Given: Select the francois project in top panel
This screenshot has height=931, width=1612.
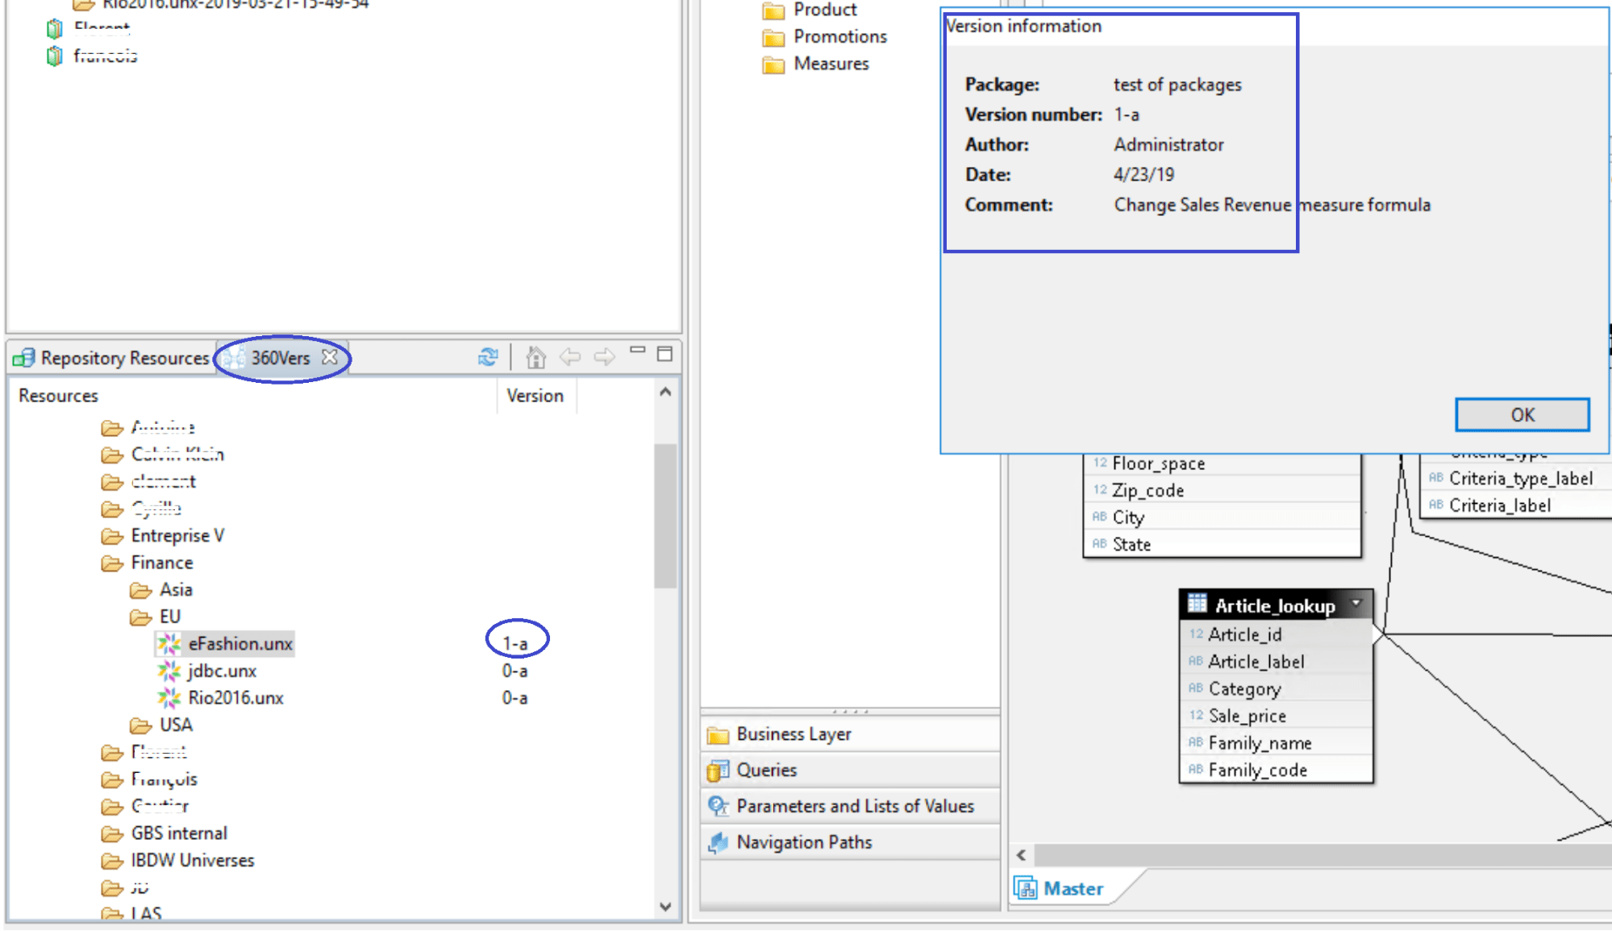Looking at the screenshot, I should click(x=105, y=56).
